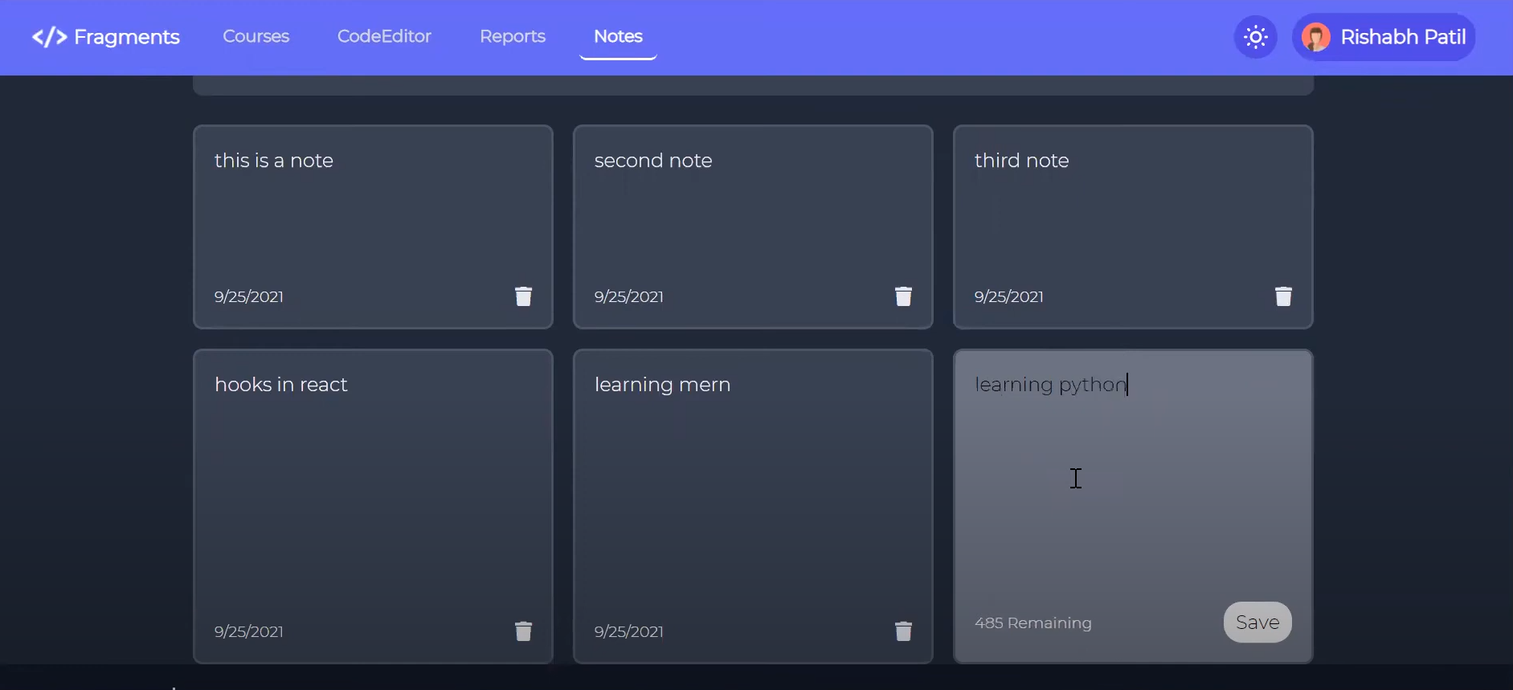Click the Fragments code logo icon
This screenshot has width=1513, height=690.
coord(49,37)
